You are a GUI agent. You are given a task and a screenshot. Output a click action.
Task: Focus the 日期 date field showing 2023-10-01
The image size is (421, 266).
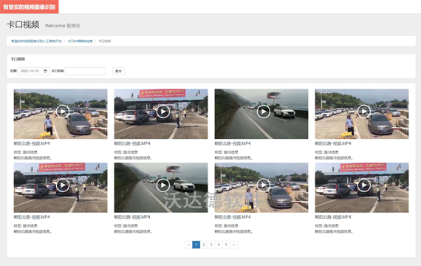(34, 71)
